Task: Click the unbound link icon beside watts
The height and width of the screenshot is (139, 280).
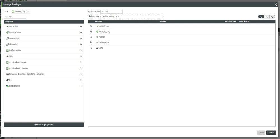Action: point(91,48)
